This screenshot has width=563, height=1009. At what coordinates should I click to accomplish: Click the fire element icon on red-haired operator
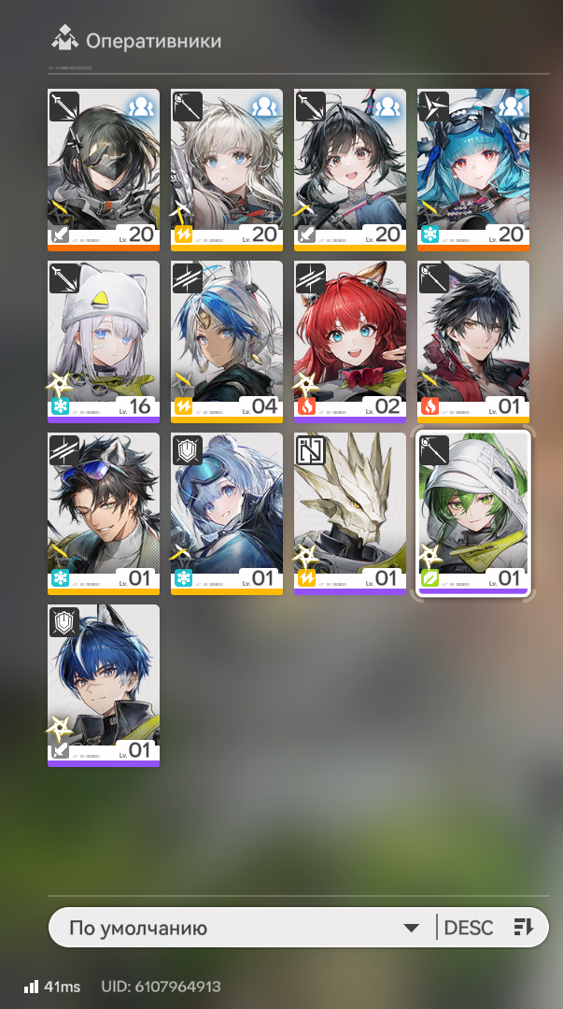(305, 407)
